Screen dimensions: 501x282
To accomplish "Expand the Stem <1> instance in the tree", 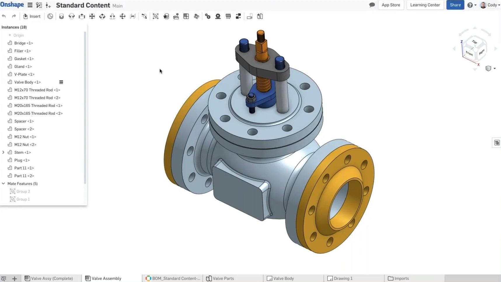I will (3, 152).
